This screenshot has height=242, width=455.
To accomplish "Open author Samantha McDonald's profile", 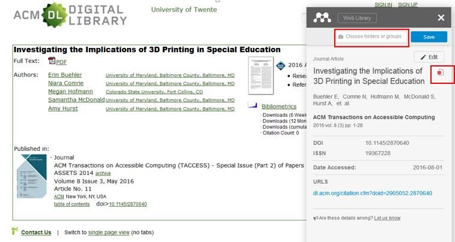I will pos(76,100).
